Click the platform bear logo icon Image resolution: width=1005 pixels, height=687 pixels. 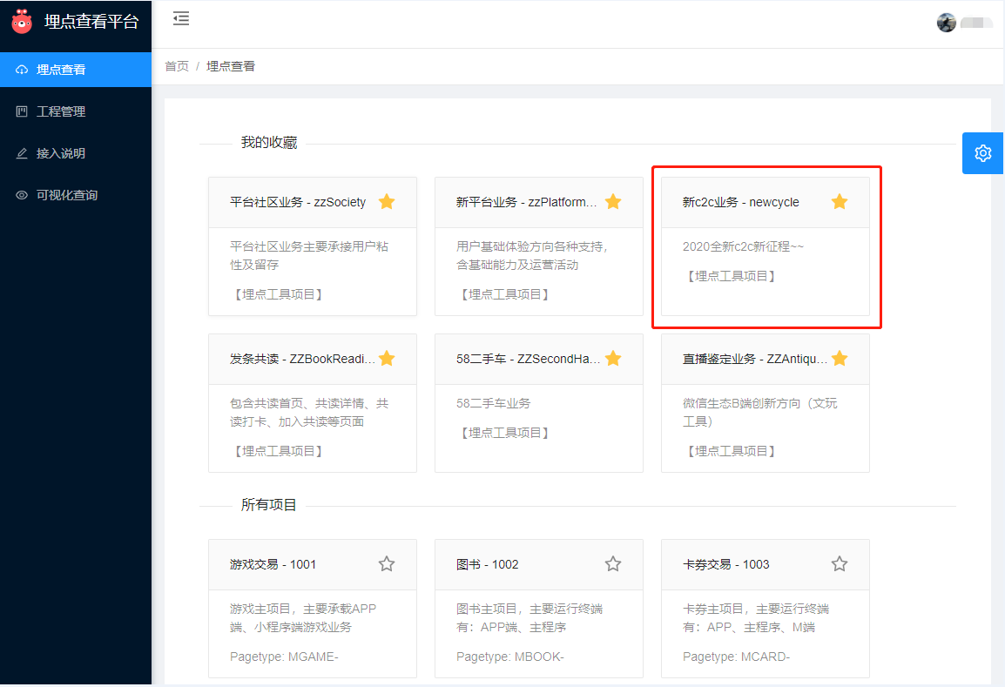pyautogui.click(x=22, y=22)
